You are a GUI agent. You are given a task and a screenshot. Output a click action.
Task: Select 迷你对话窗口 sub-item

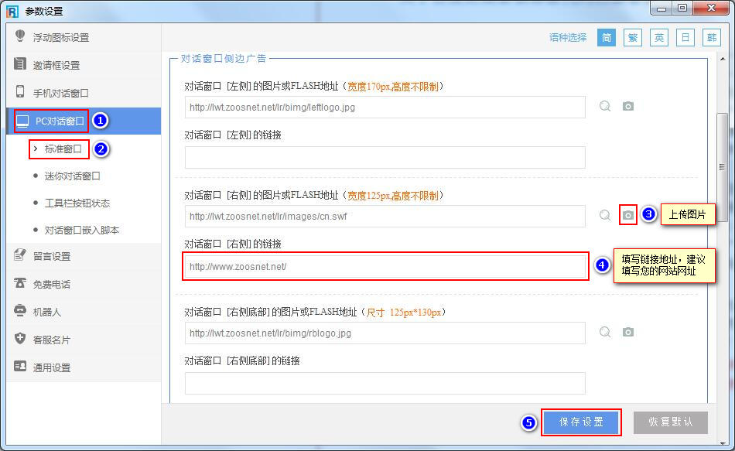(72, 176)
